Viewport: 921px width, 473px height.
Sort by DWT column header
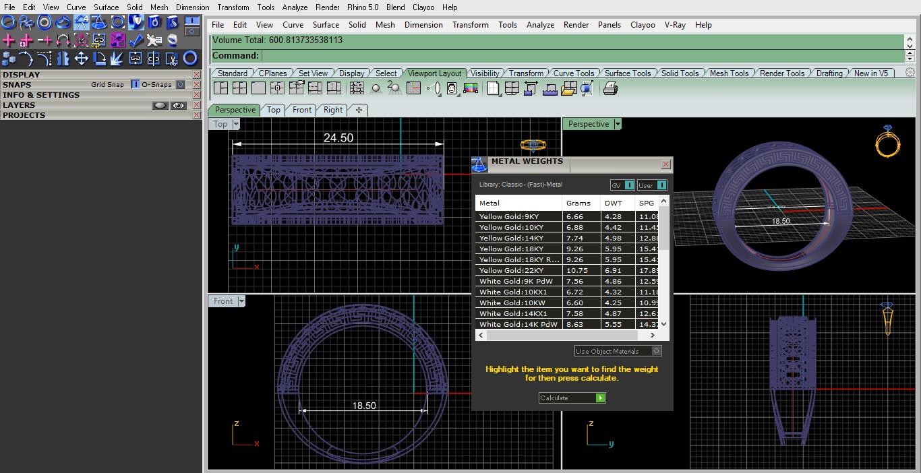point(618,203)
